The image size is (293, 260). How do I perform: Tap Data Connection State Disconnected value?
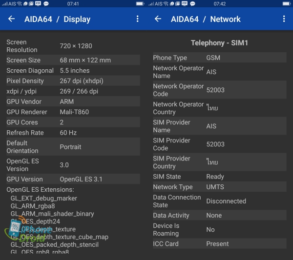click(x=226, y=201)
